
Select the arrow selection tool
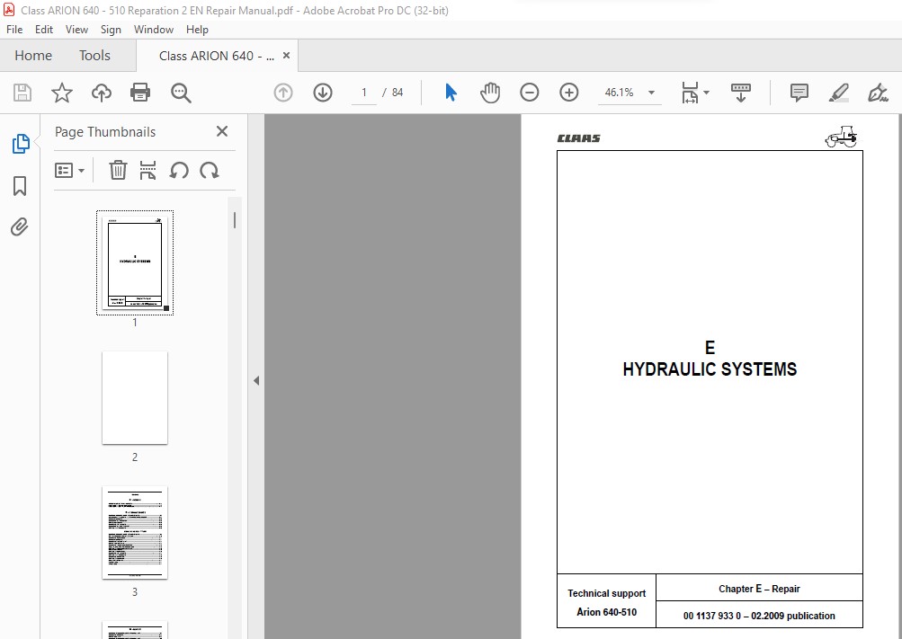[451, 93]
